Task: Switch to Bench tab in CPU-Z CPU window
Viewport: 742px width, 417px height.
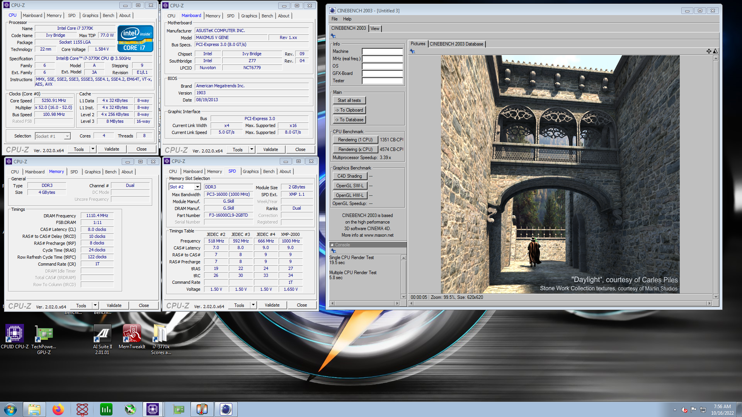Action: pyautogui.click(x=108, y=15)
